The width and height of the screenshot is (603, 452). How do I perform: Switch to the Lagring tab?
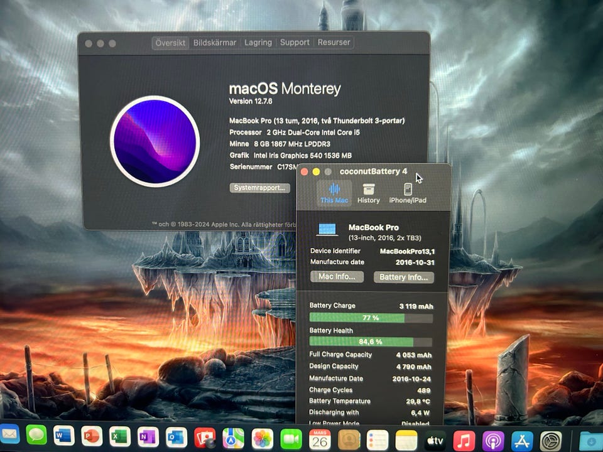click(258, 43)
